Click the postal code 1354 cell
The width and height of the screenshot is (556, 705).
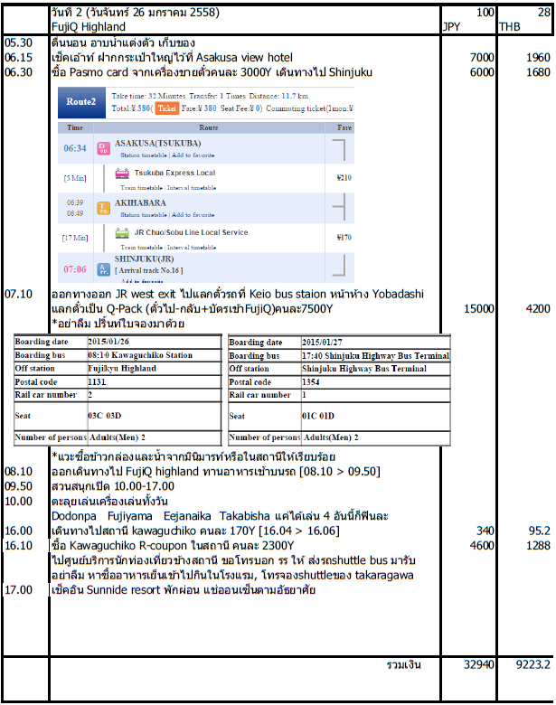(375, 382)
